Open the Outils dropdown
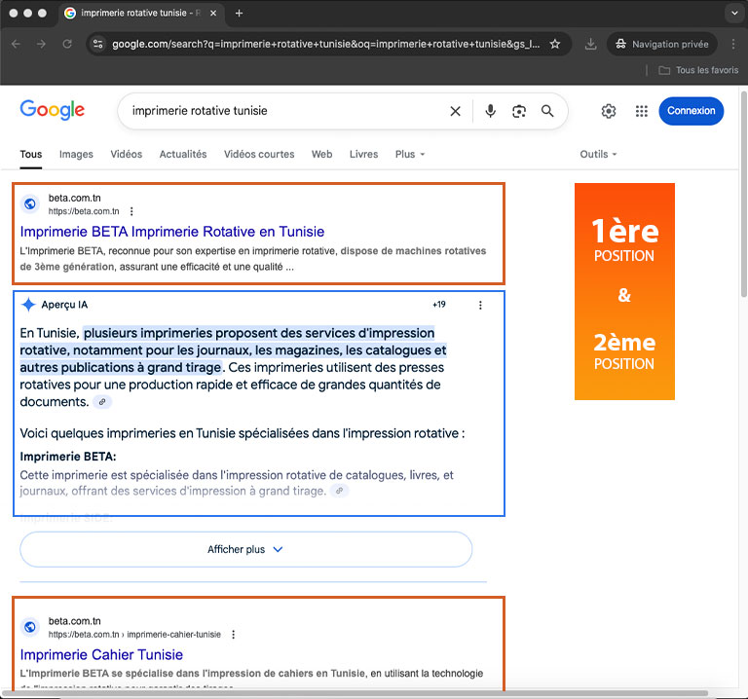 [x=598, y=154]
